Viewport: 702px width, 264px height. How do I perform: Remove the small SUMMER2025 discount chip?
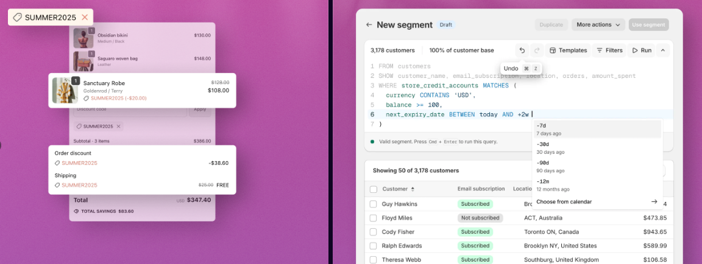coord(119,127)
